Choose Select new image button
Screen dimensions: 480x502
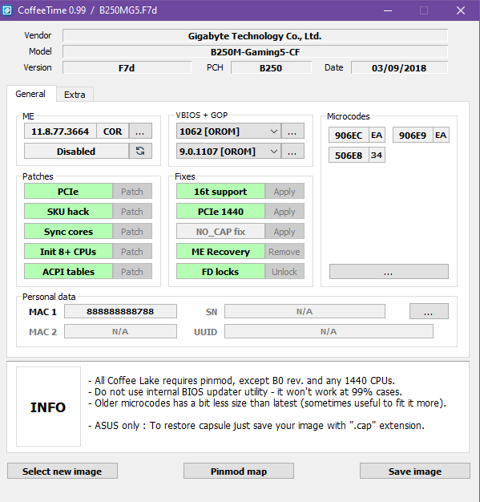tap(63, 471)
